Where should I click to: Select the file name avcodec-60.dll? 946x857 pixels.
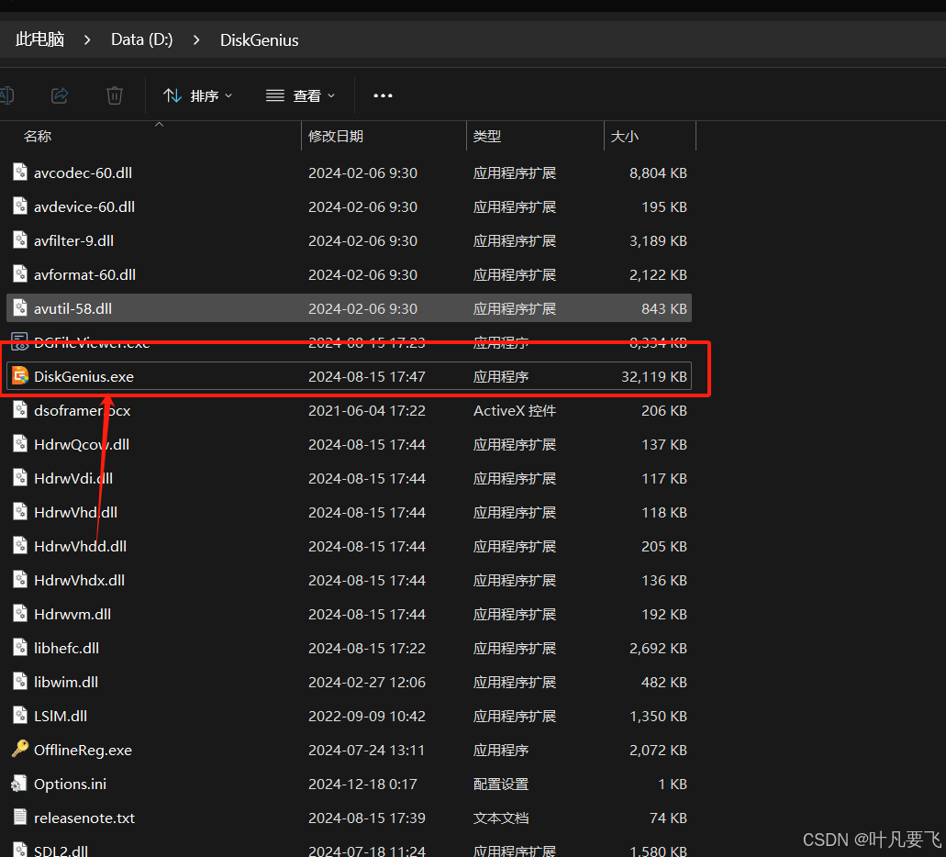click(x=83, y=173)
